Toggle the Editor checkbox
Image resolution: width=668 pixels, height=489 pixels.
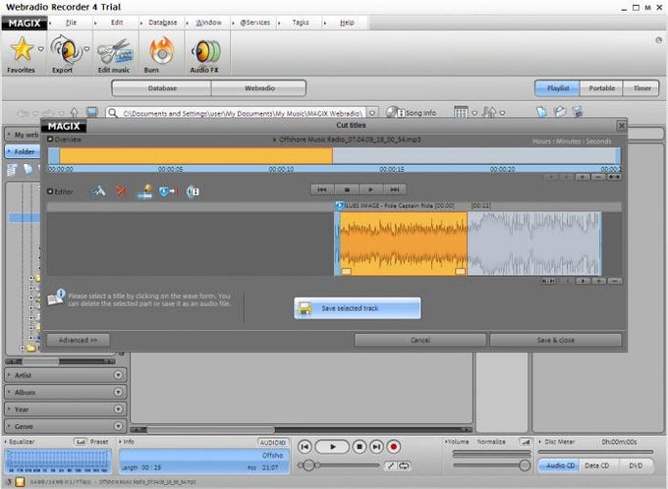click(50, 191)
